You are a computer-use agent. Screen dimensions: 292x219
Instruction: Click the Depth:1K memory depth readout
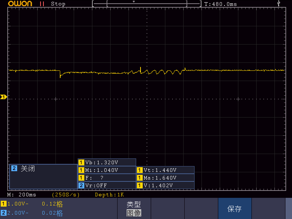[109, 195]
